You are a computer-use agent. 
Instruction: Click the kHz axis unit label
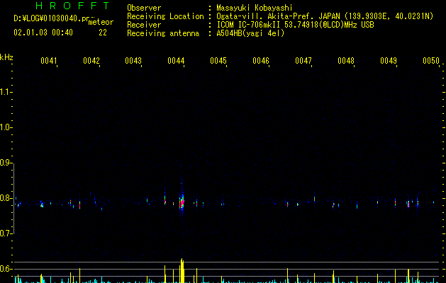point(6,57)
